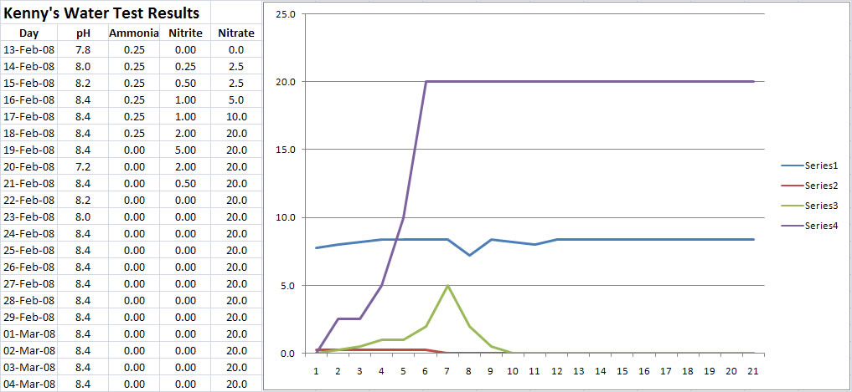The image size is (852, 392).
Task: Click the Series4 legend label
Action: click(x=821, y=224)
